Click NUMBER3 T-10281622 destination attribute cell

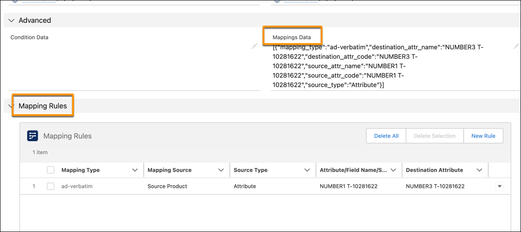(x=435, y=186)
